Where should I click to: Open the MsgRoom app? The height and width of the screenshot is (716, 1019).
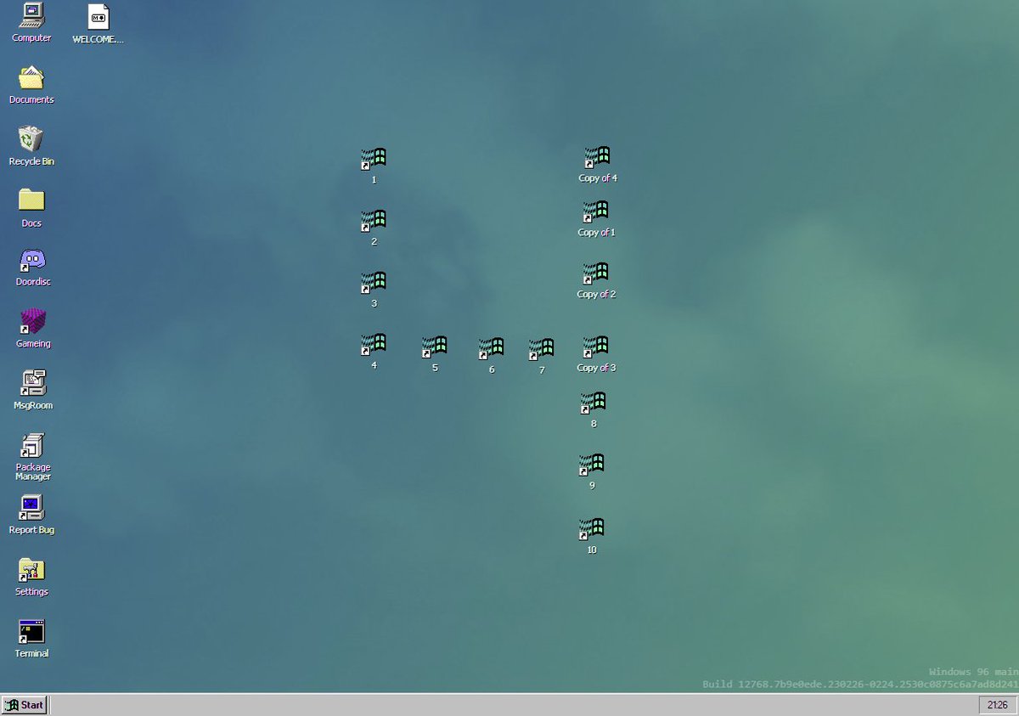point(31,385)
